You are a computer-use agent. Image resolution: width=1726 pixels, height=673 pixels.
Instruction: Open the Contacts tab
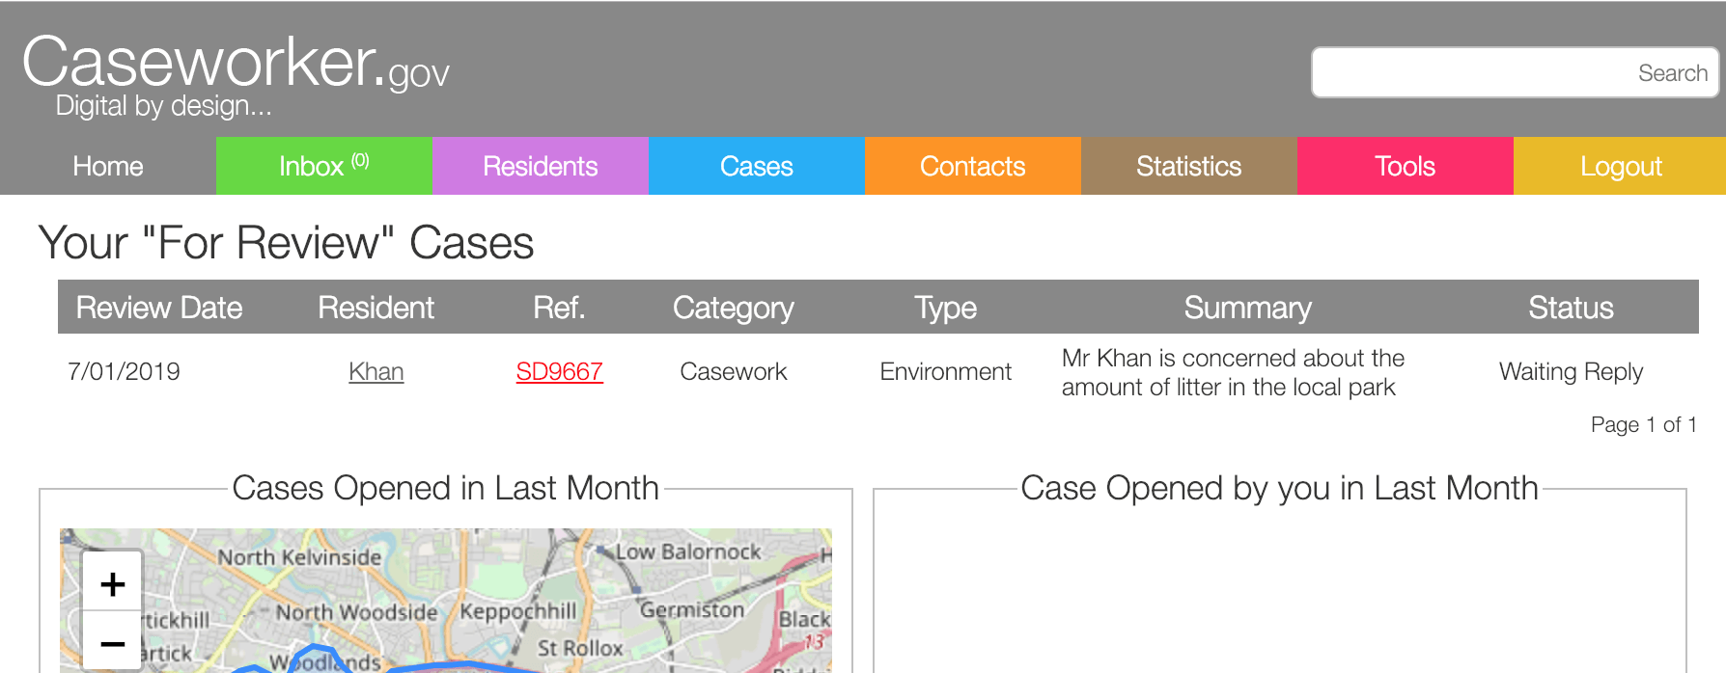[x=972, y=166]
